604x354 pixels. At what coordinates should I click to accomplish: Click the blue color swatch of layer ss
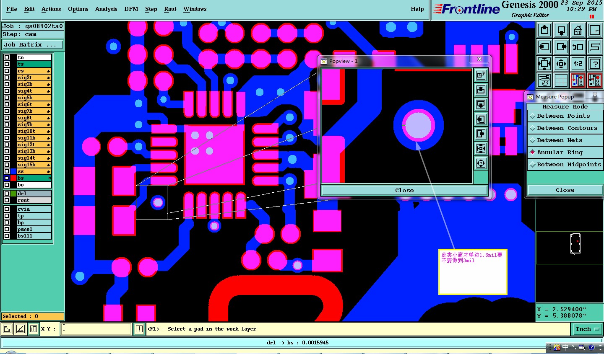(13, 171)
